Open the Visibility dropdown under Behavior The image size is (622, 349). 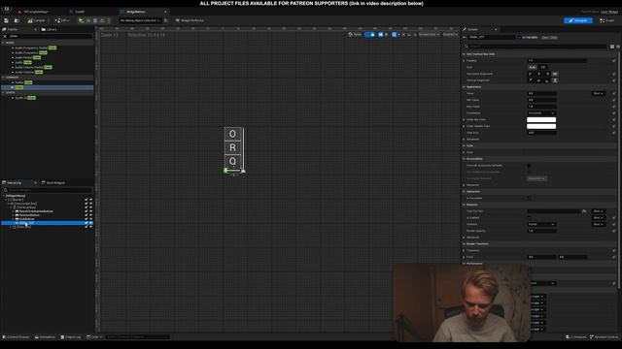tap(541, 224)
